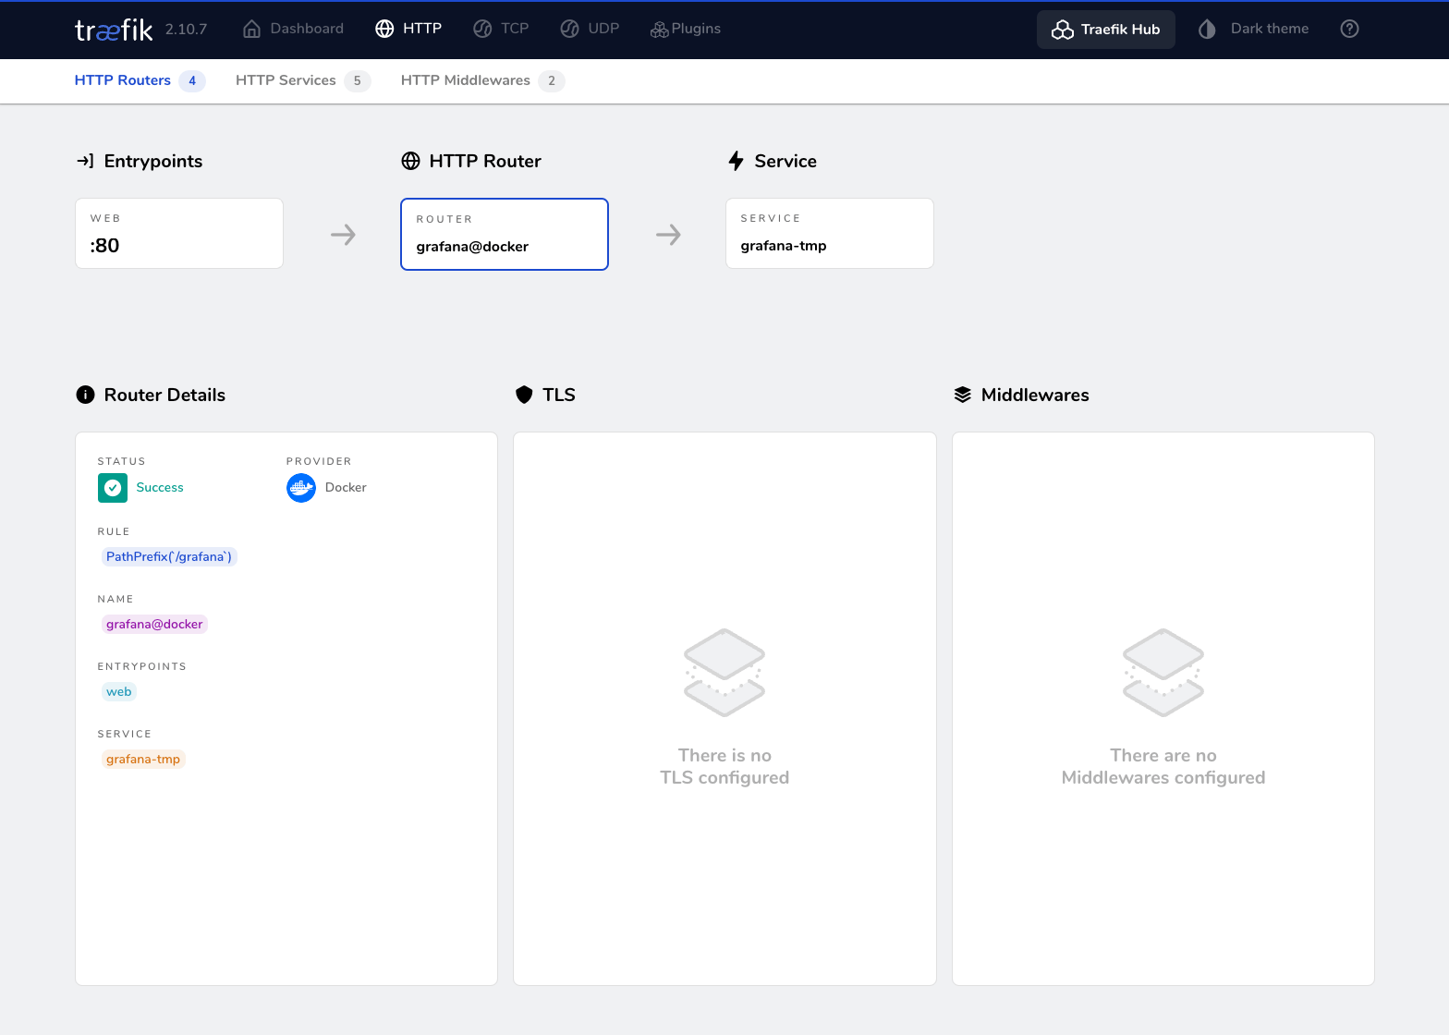Click the Router Details heading

(164, 395)
